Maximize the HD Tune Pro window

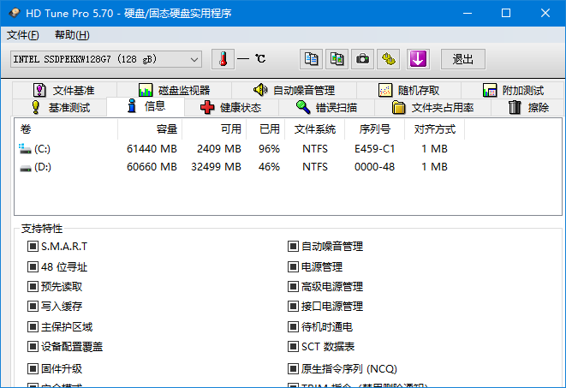pos(506,14)
